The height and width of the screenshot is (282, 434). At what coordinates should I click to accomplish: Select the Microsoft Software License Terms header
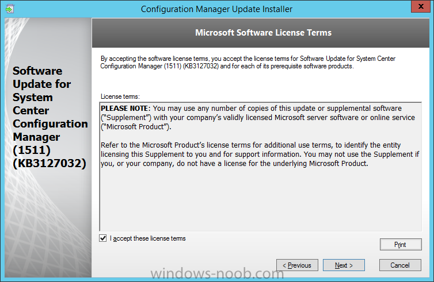[263, 33]
